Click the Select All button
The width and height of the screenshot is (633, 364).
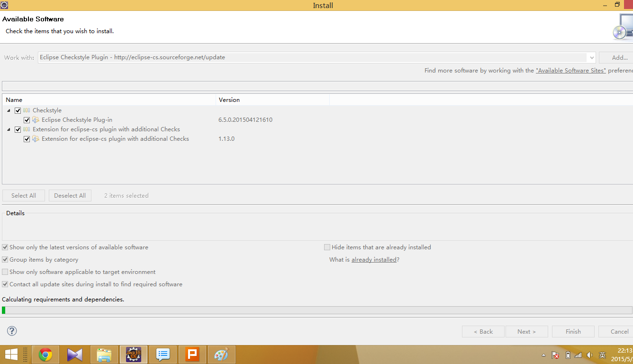tap(24, 196)
